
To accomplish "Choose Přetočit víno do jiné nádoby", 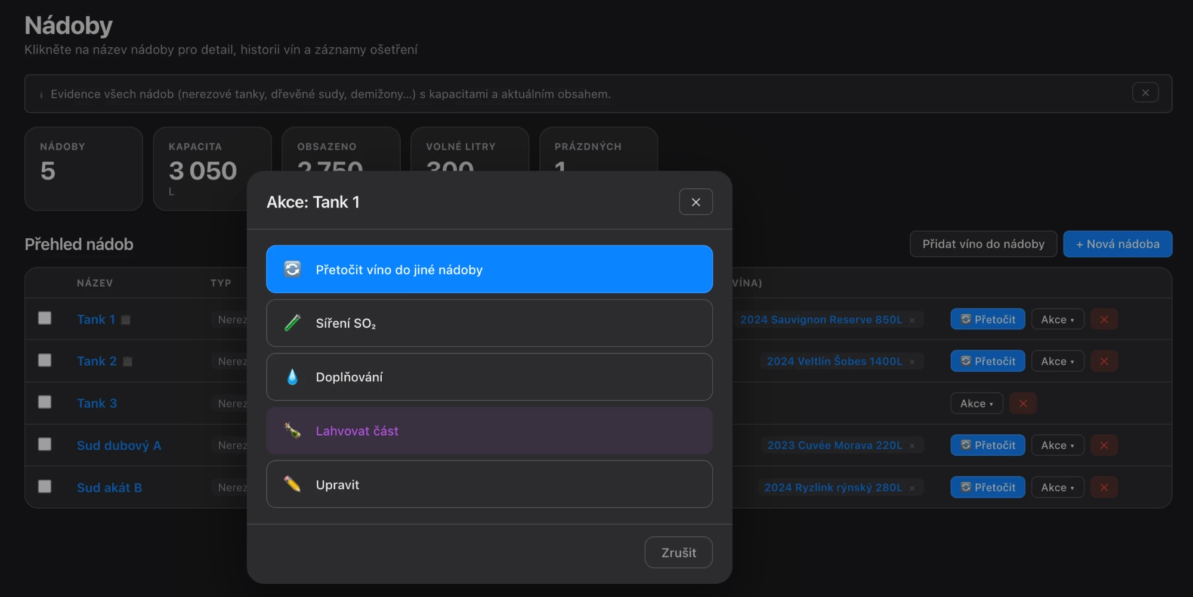I will click(x=489, y=269).
